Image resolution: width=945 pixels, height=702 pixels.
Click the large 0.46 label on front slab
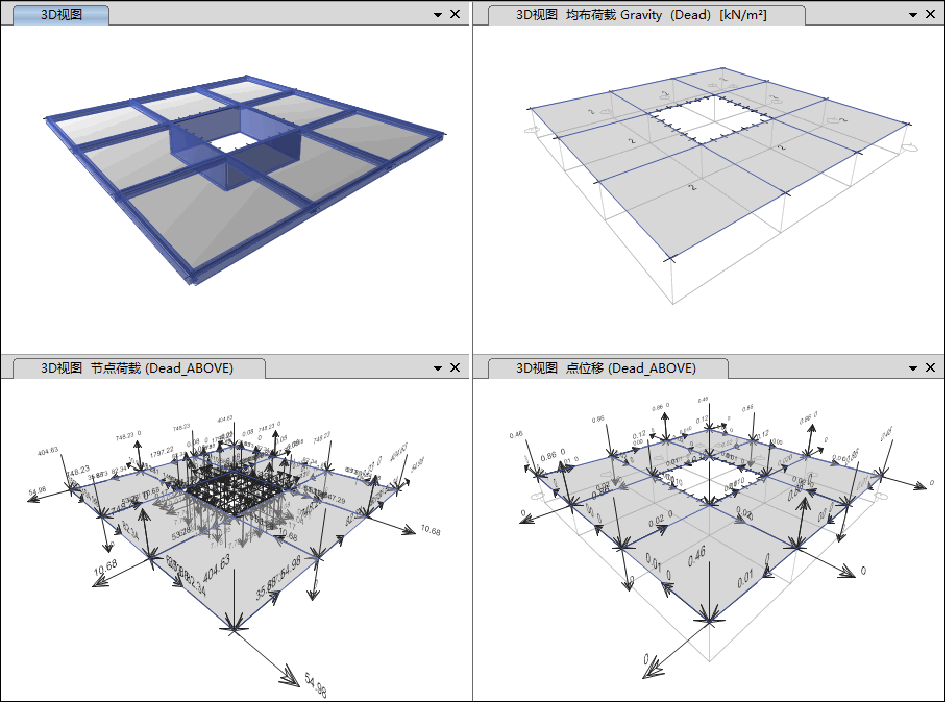(x=696, y=556)
